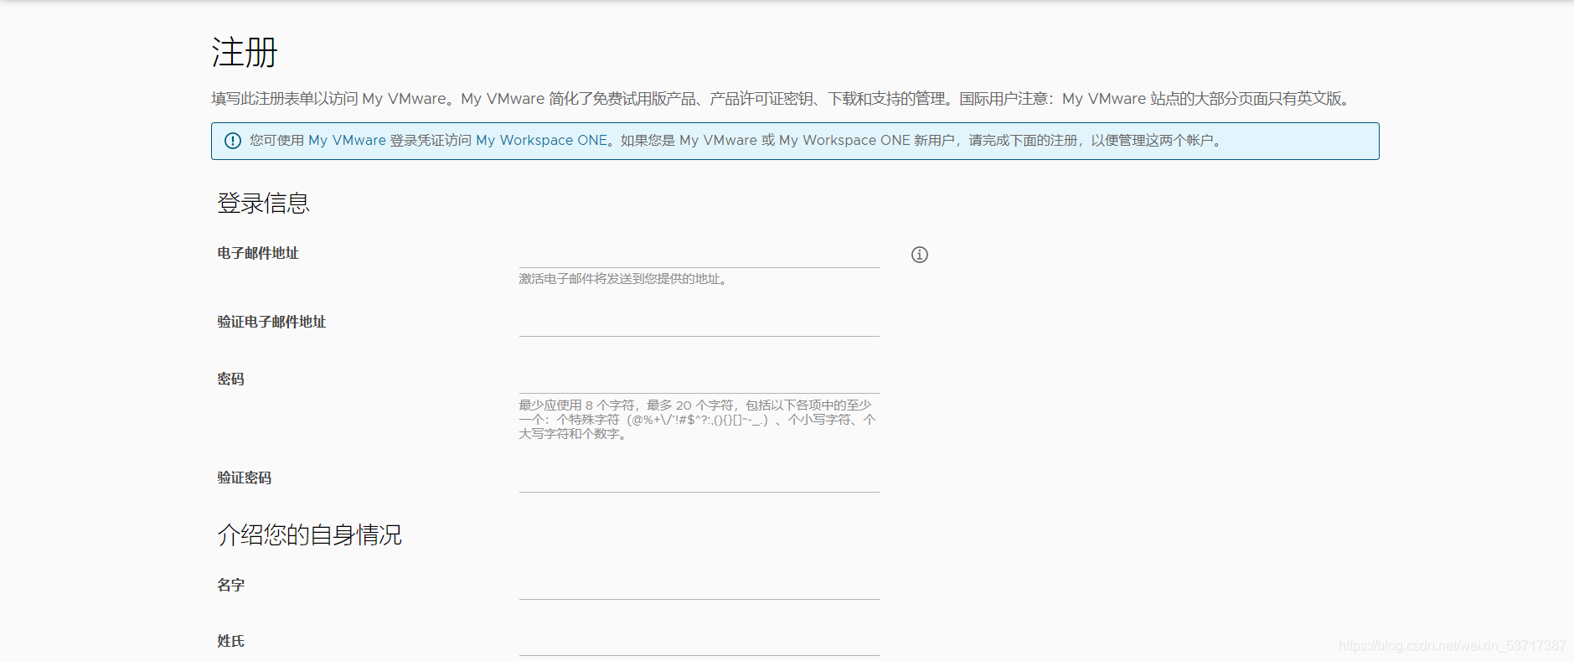Click the exclamation icon in the blue notice banner
The image size is (1574, 661).
coord(233,141)
